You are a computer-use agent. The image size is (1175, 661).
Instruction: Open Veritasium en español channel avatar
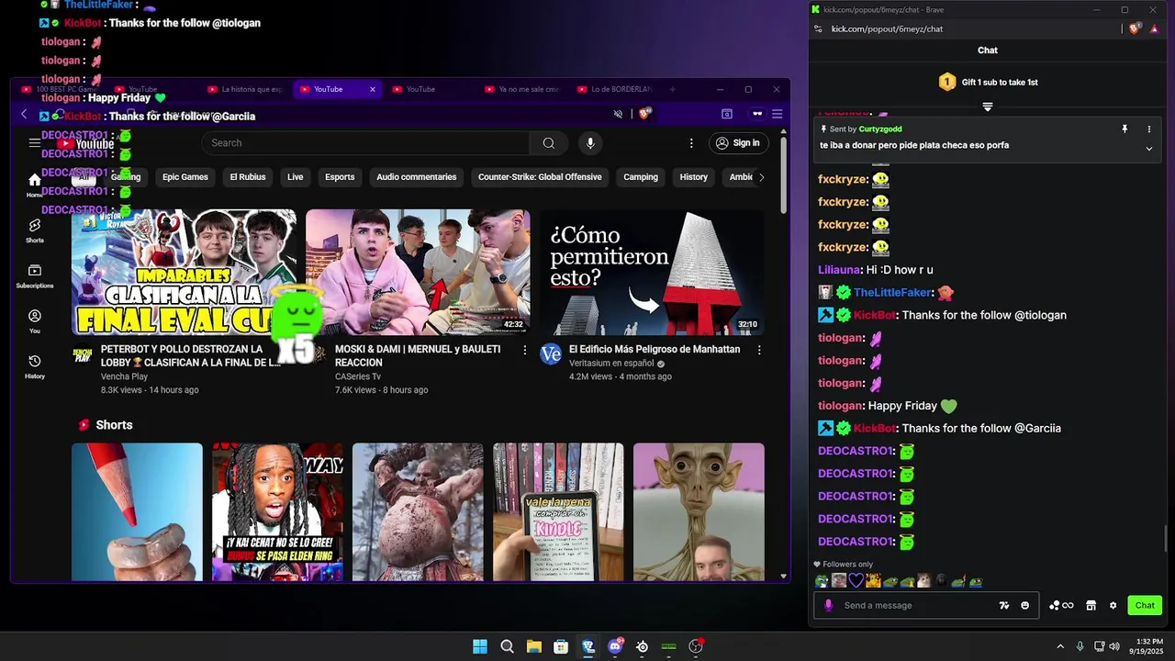(x=551, y=354)
